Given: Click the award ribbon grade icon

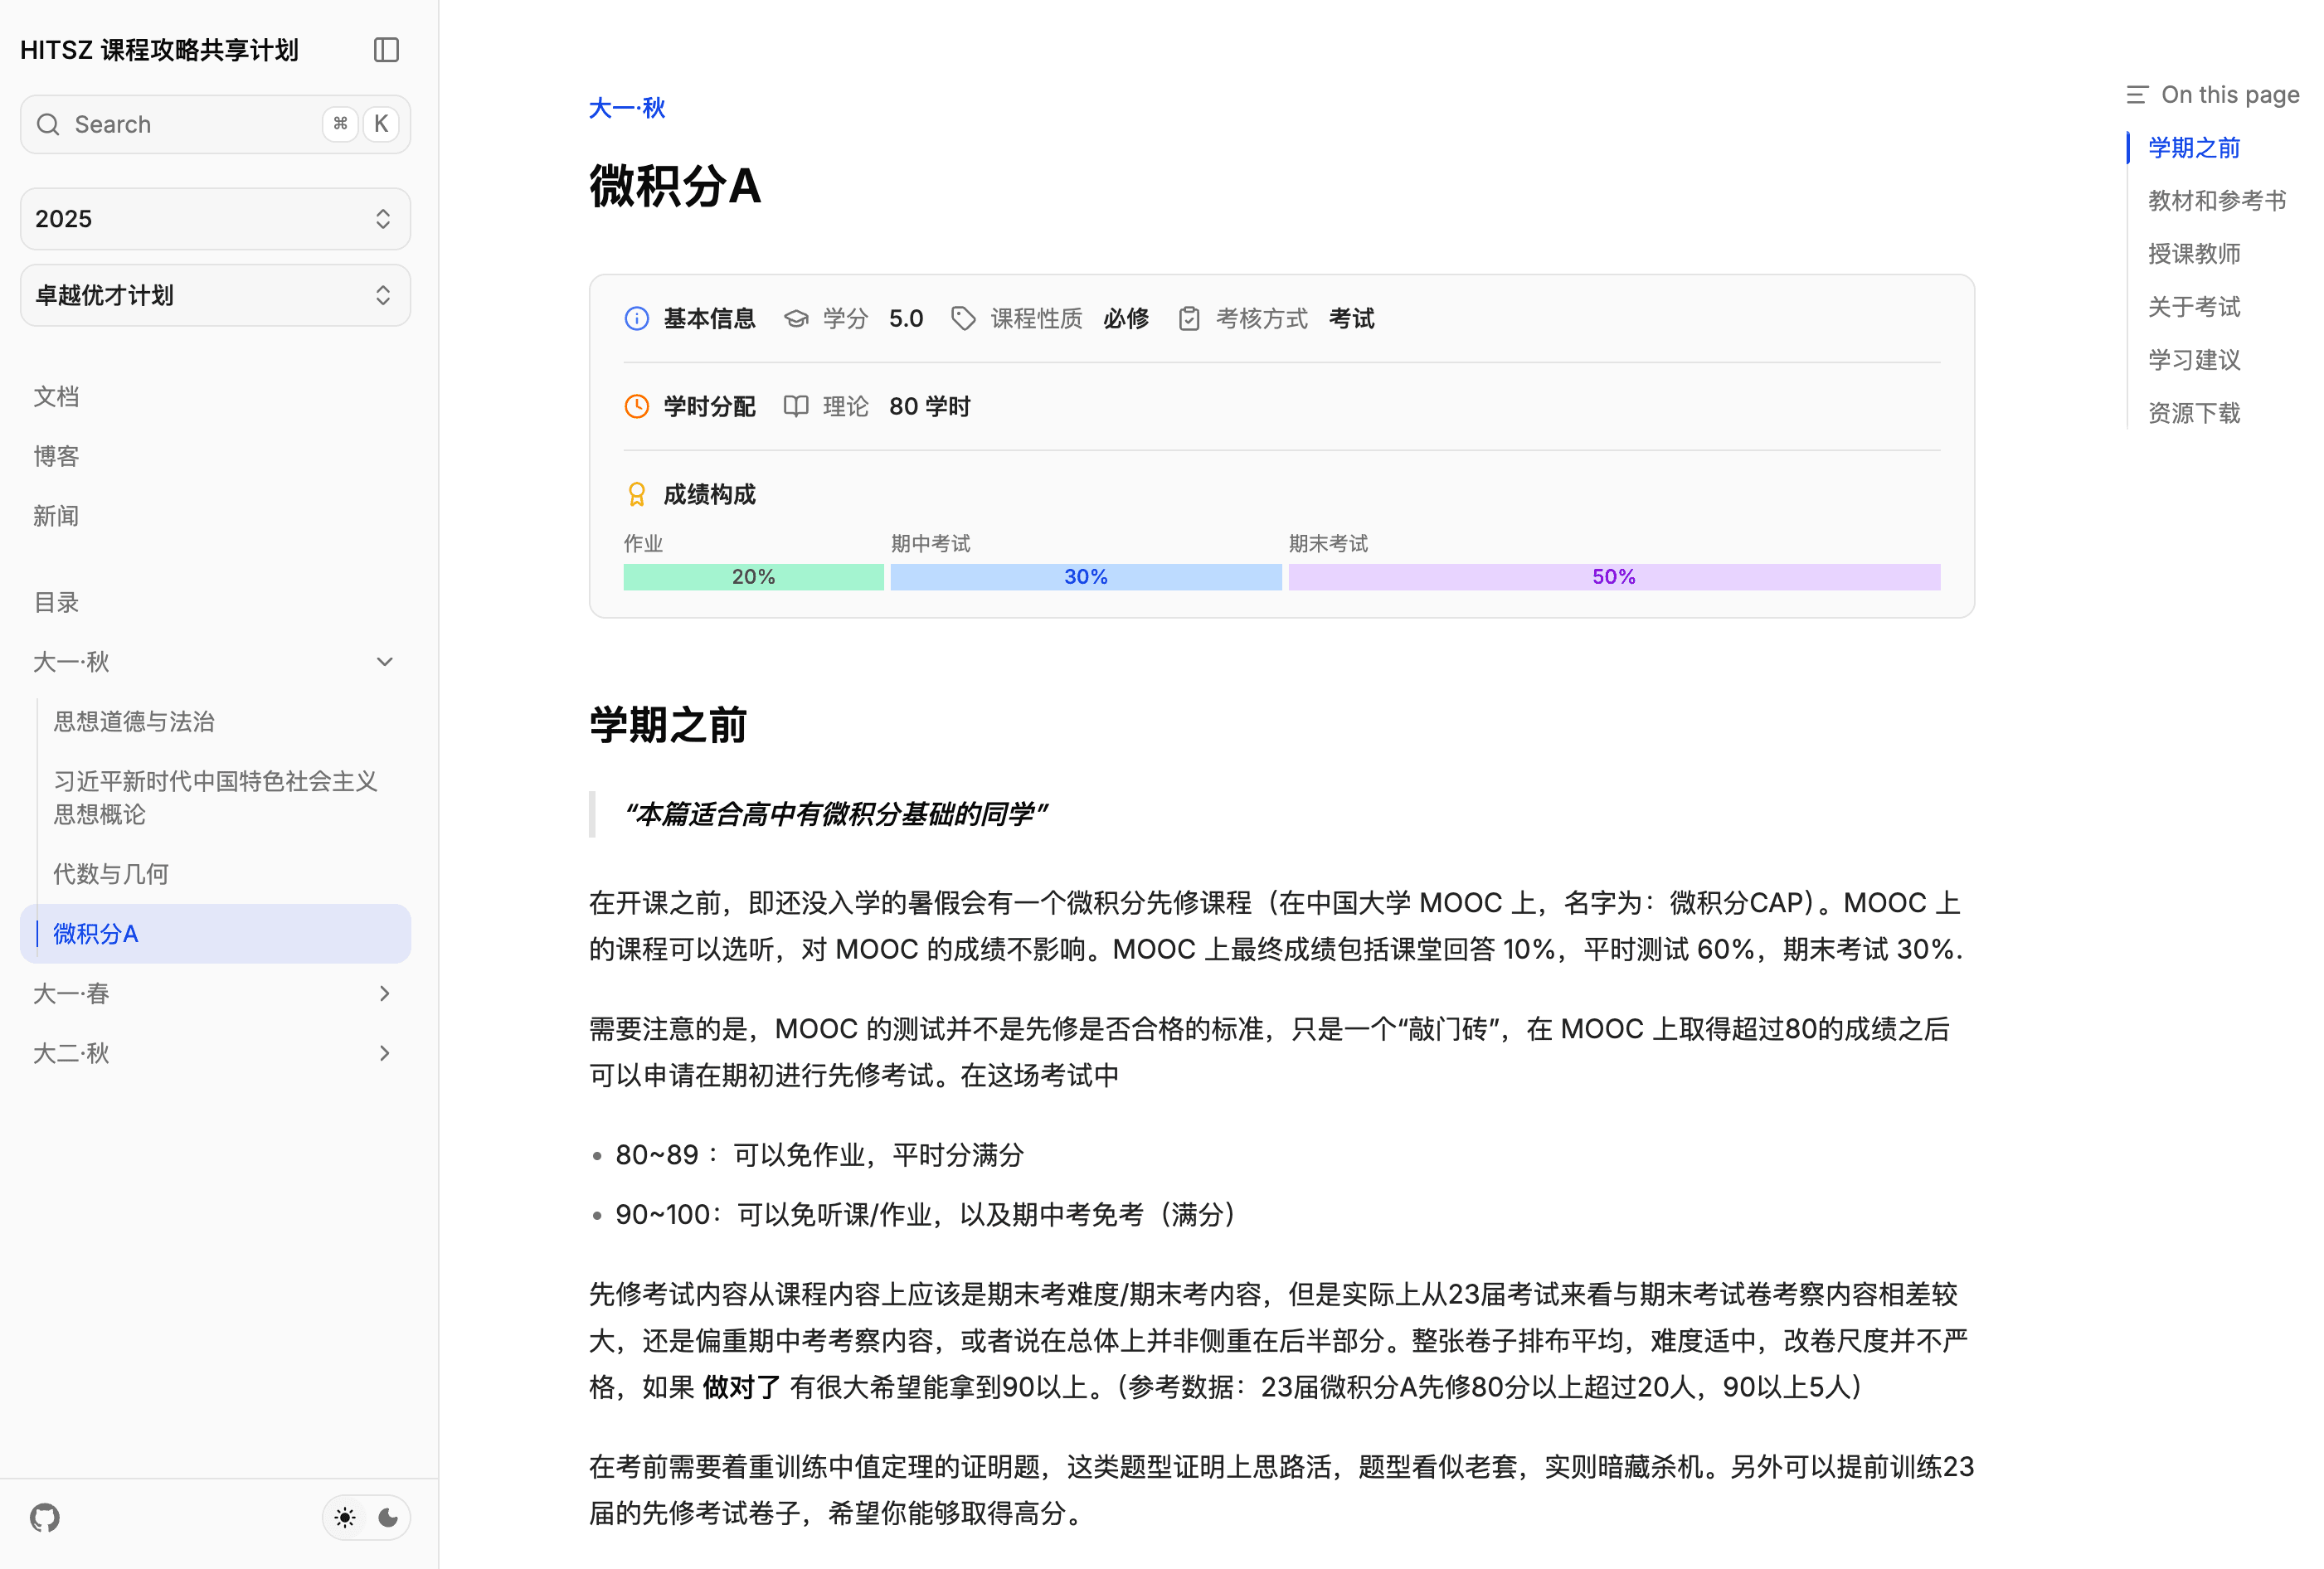Looking at the screenshot, I should pyautogui.click(x=637, y=495).
